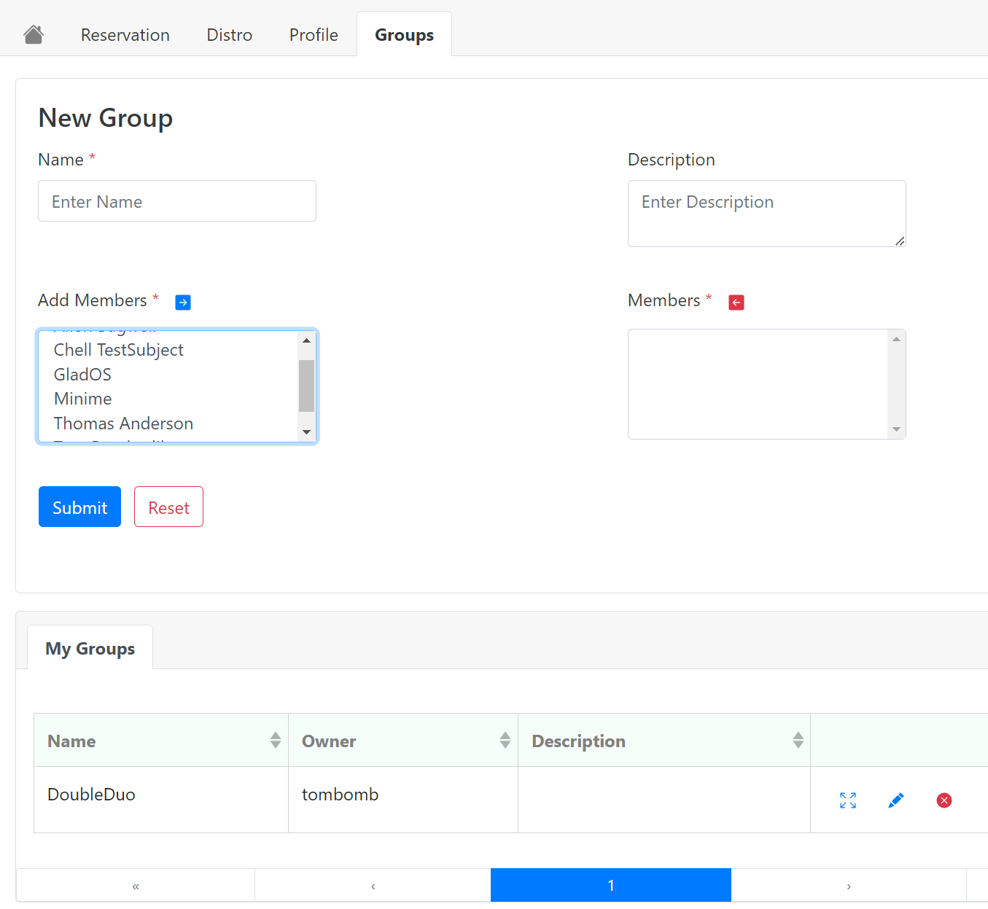The image size is (988, 909).
Task: Click into the Enter Description textarea
Action: pyautogui.click(x=766, y=214)
